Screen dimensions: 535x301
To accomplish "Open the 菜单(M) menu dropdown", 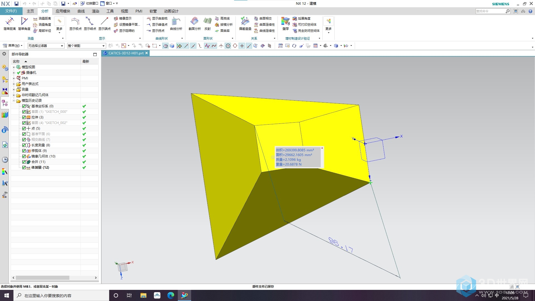I will [x=13, y=46].
